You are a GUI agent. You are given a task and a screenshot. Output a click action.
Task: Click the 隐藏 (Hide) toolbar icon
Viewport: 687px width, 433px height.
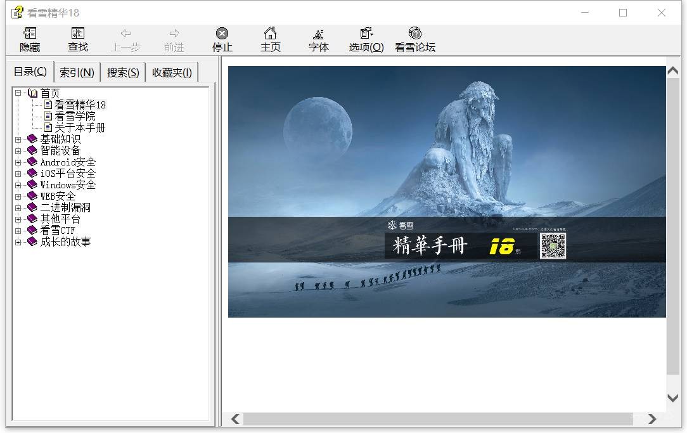pyautogui.click(x=30, y=34)
